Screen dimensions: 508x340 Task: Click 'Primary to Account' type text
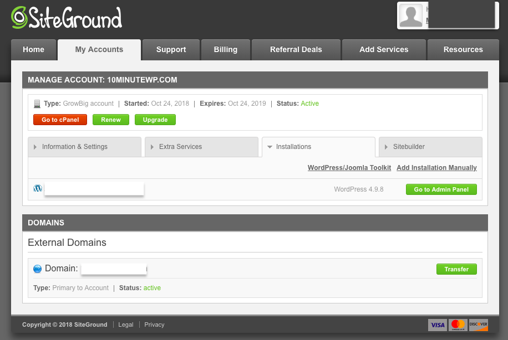click(80, 288)
